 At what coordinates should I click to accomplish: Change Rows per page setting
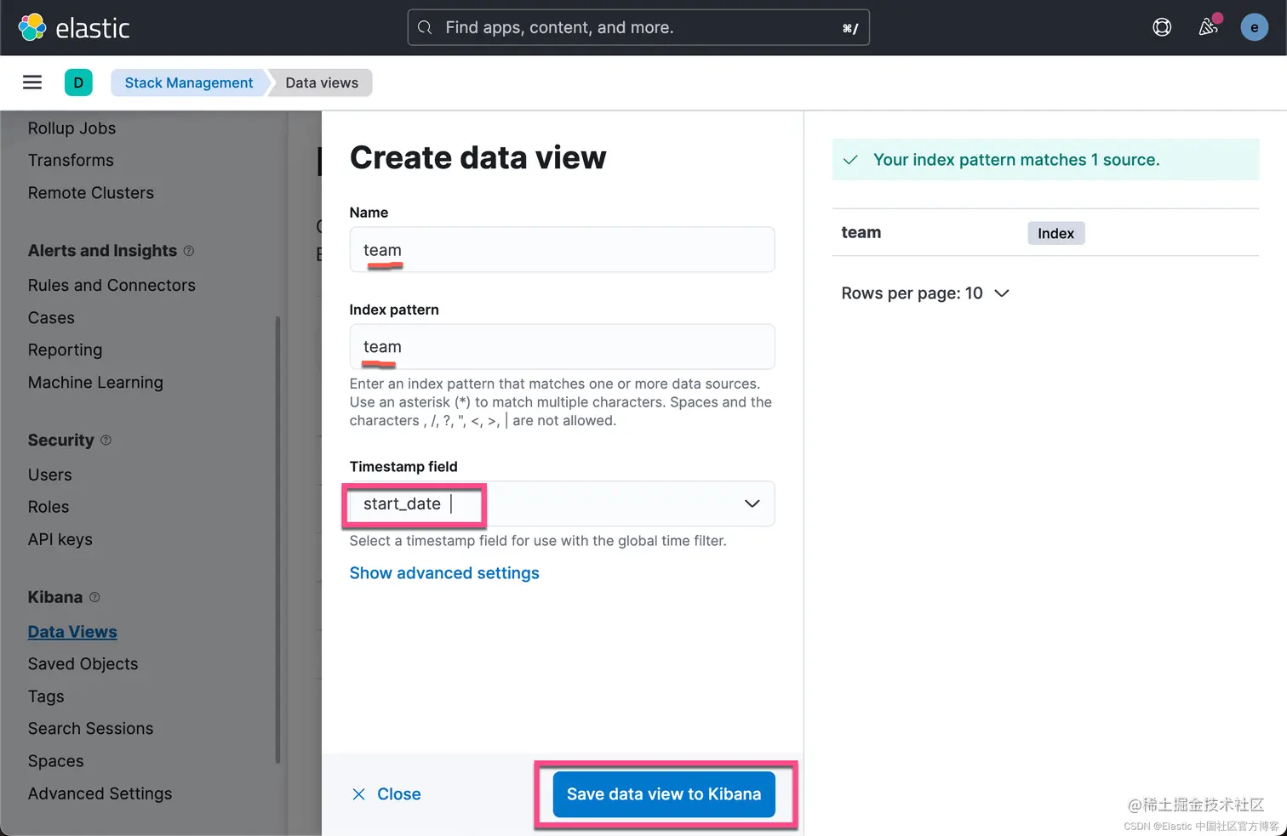(x=925, y=293)
